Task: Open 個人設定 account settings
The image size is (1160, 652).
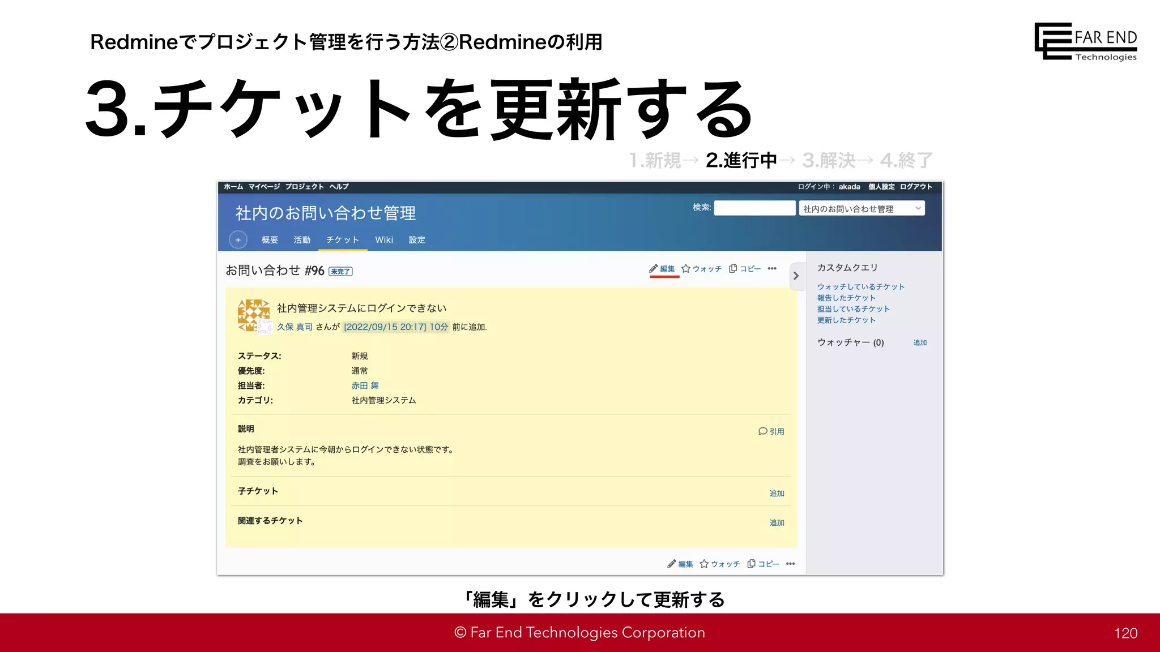Action: [881, 187]
